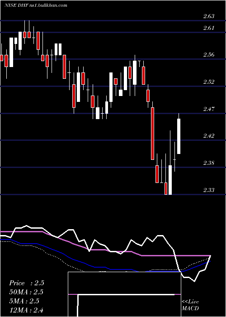Click the 2.52 price level label
This screenshot has width=226, height=317.
[x=209, y=82]
